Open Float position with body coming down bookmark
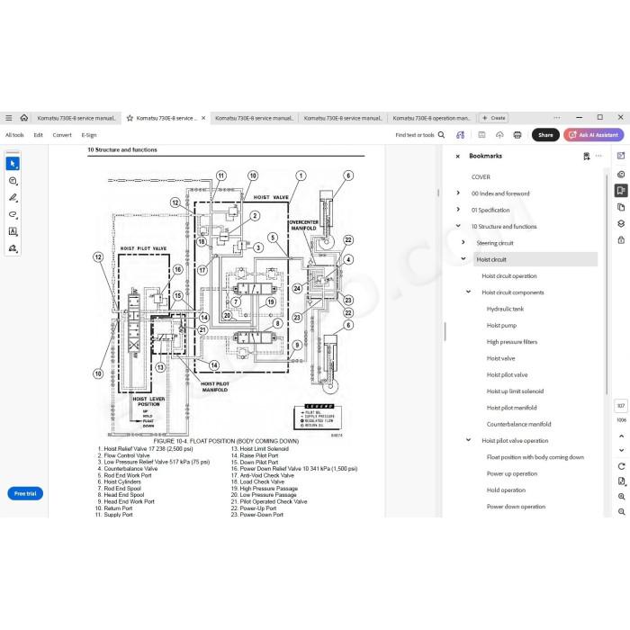The width and height of the screenshot is (630, 630). [535, 457]
